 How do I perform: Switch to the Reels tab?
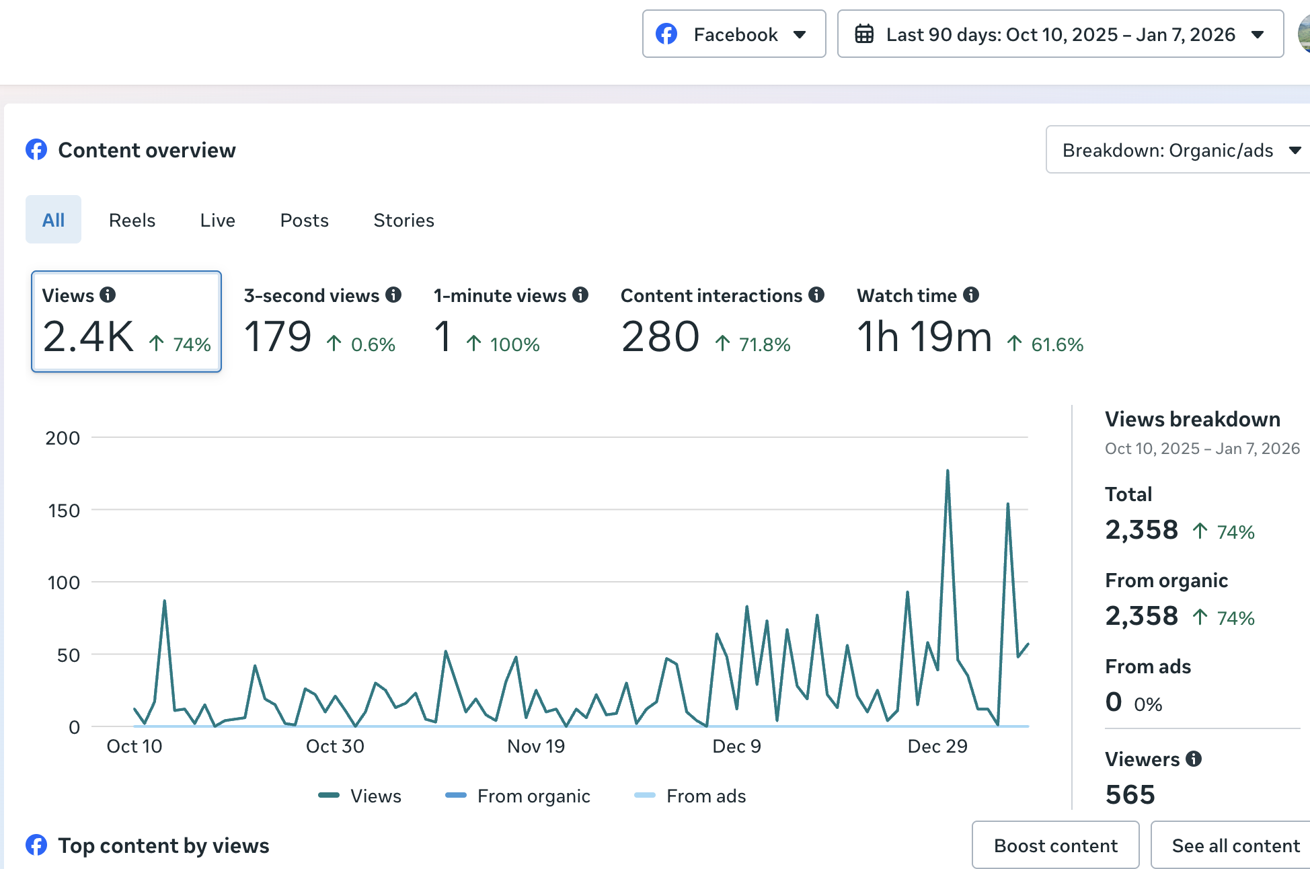132,220
